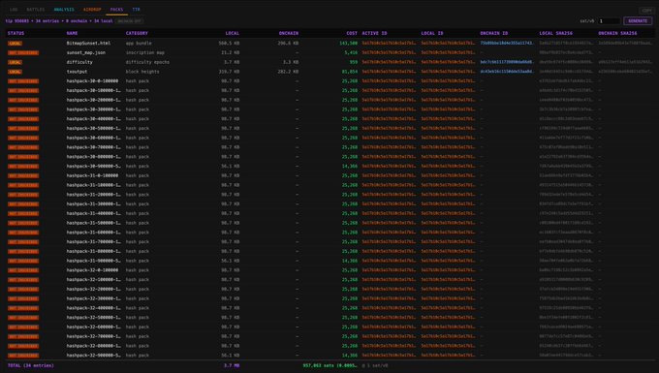
Task: Click local ID of sunset_map.json row
Action: tap(448, 53)
